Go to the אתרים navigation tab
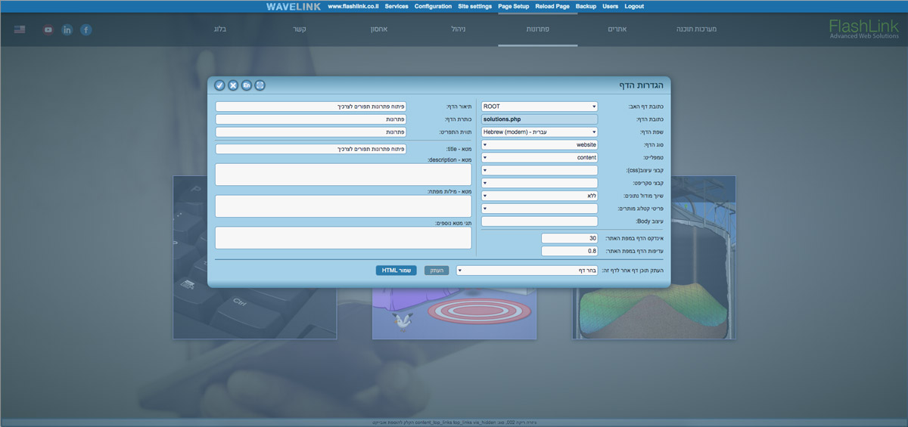The height and width of the screenshot is (427, 908). 617,29
